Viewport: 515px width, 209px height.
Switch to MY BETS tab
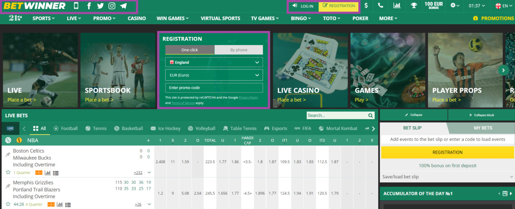point(483,128)
